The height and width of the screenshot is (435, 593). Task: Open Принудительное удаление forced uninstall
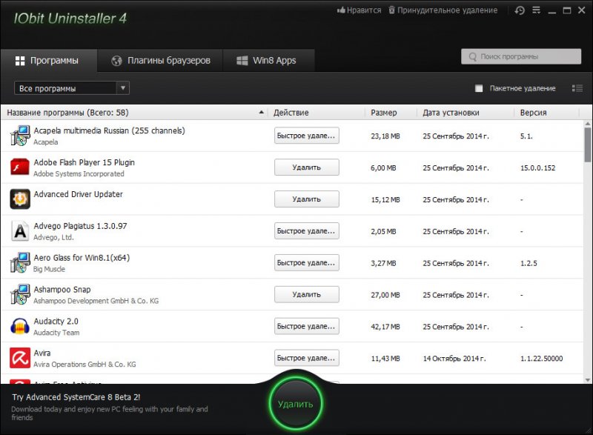pos(443,10)
